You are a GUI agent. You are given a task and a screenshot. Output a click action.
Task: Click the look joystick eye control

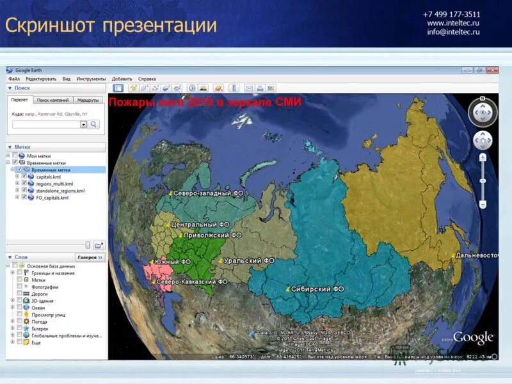click(x=483, y=113)
